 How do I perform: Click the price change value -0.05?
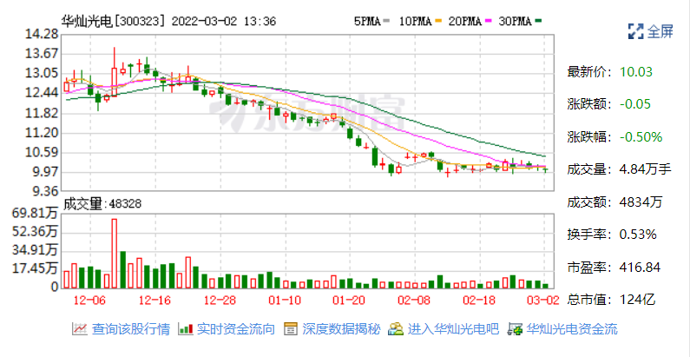(635, 105)
